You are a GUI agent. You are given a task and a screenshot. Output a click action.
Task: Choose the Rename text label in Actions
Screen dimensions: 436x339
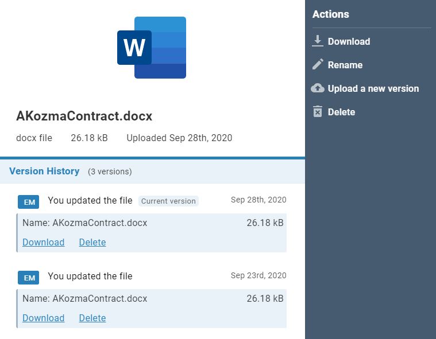(x=345, y=65)
